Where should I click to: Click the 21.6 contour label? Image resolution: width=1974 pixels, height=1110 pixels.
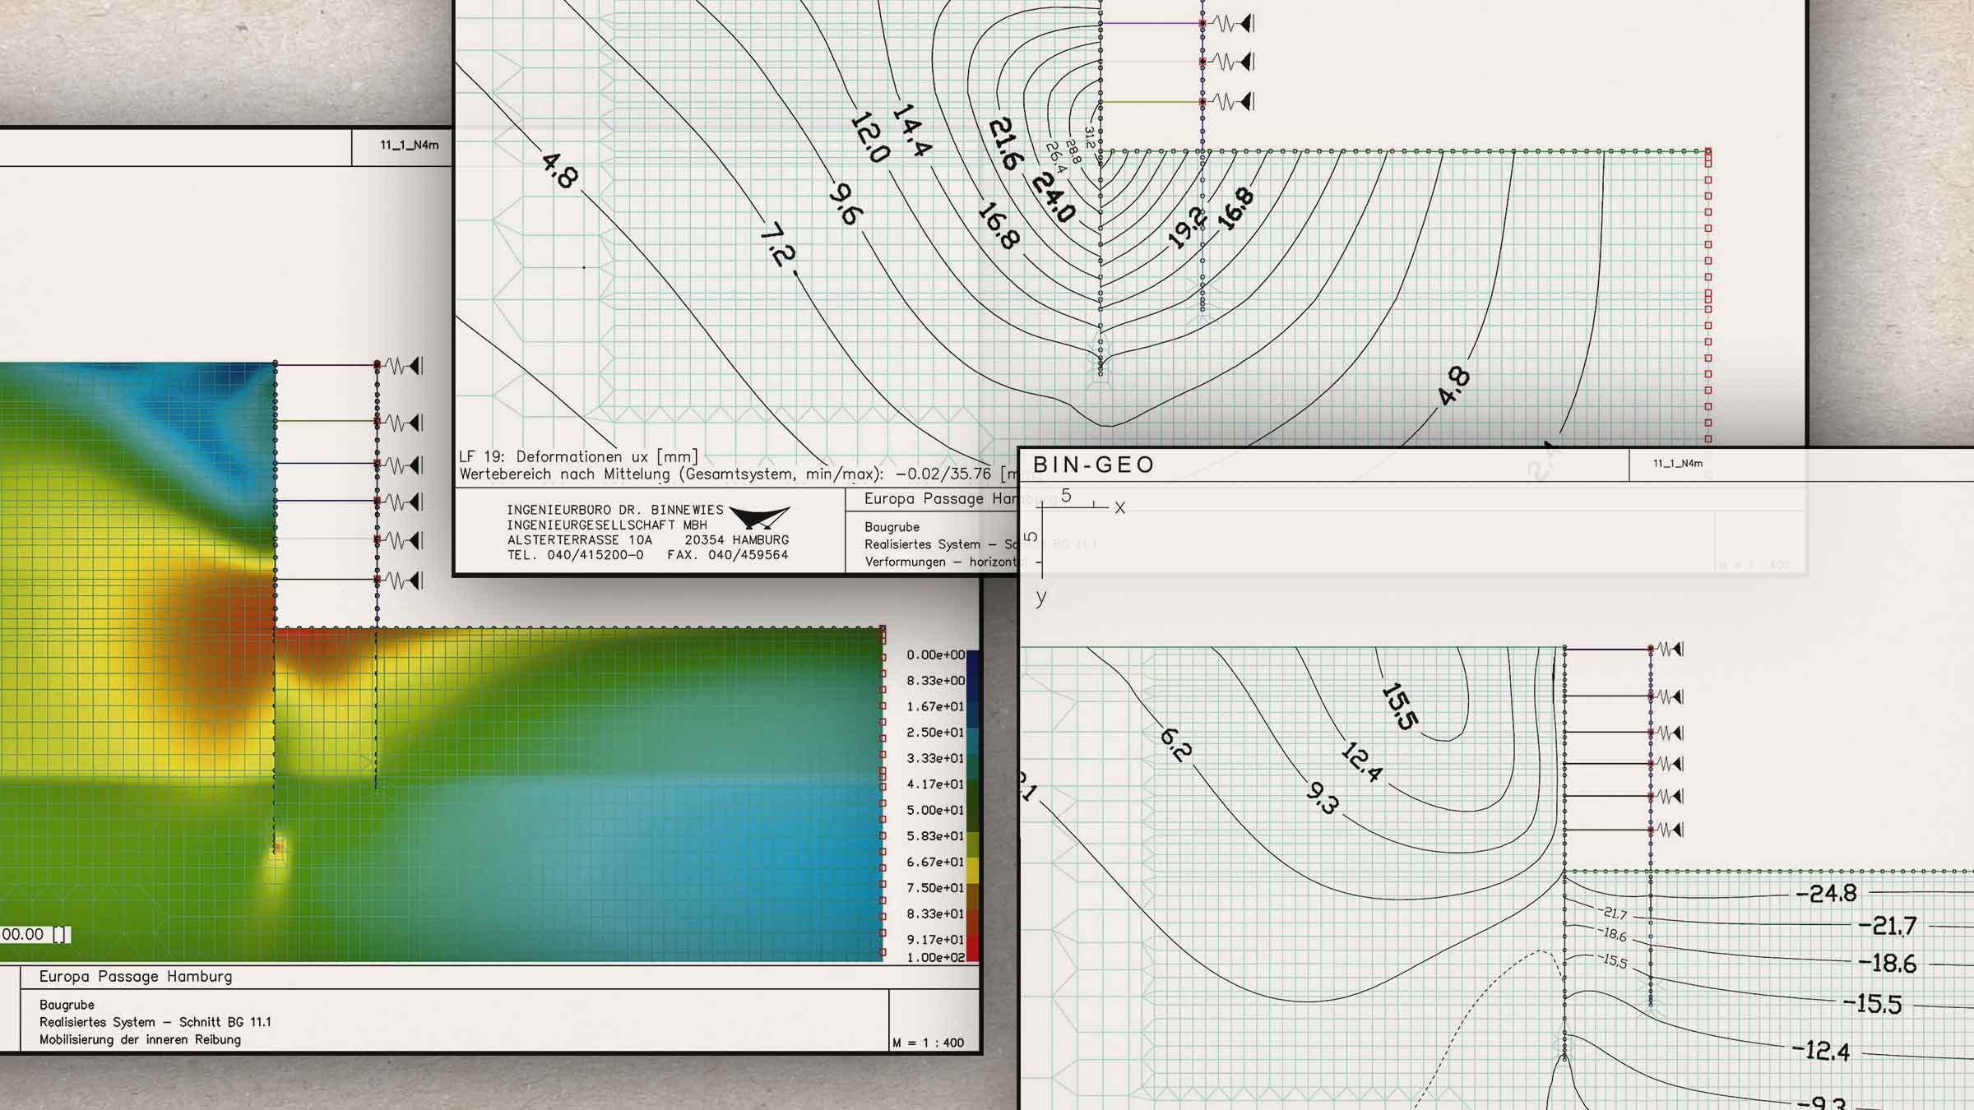[x=1005, y=143]
